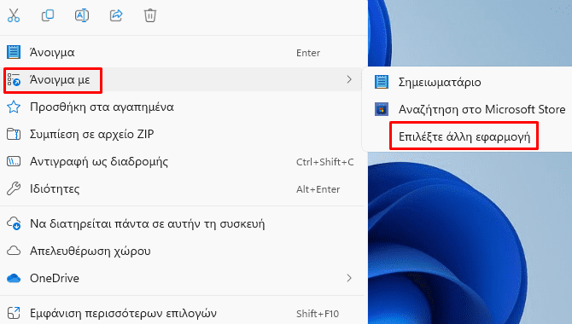The image size is (572, 324).
Task: Click Εμφάνιση περισσότερων επιλογών
Action: pyautogui.click(x=183, y=313)
